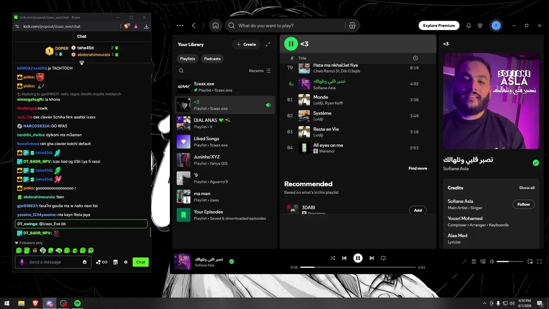Play the track Système
This screenshot has height=309, width=549.
click(358, 116)
